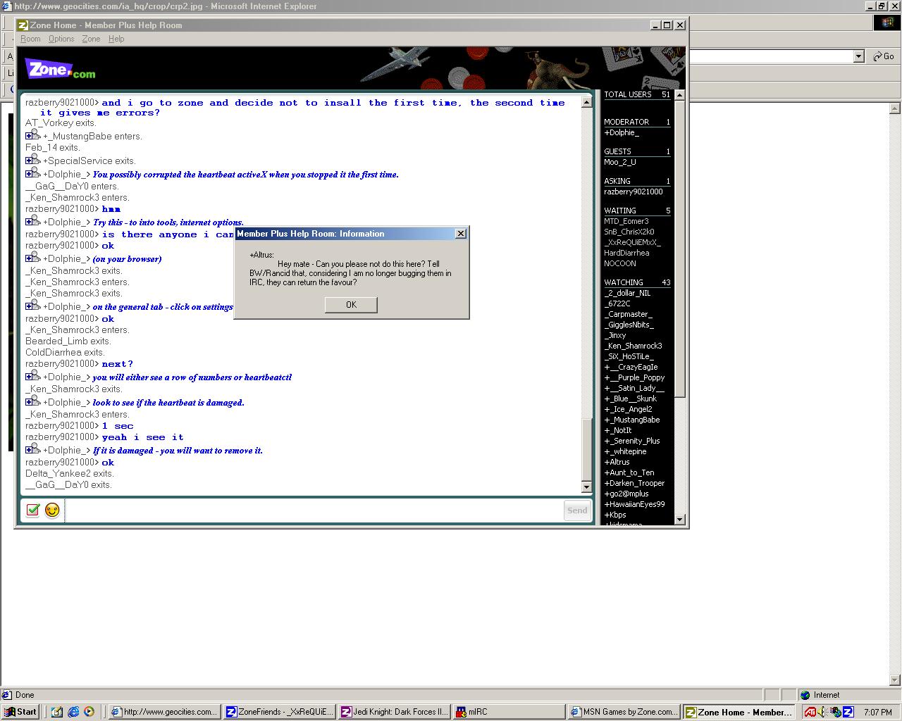The height and width of the screenshot is (721, 902).
Task: Click the blue Zone tray icon
Action: [x=848, y=712]
